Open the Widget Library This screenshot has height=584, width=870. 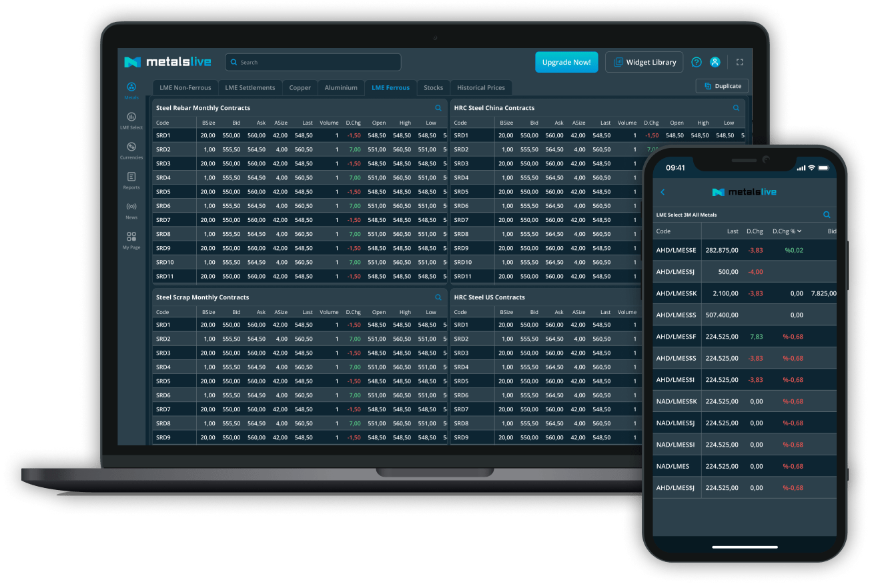644,62
